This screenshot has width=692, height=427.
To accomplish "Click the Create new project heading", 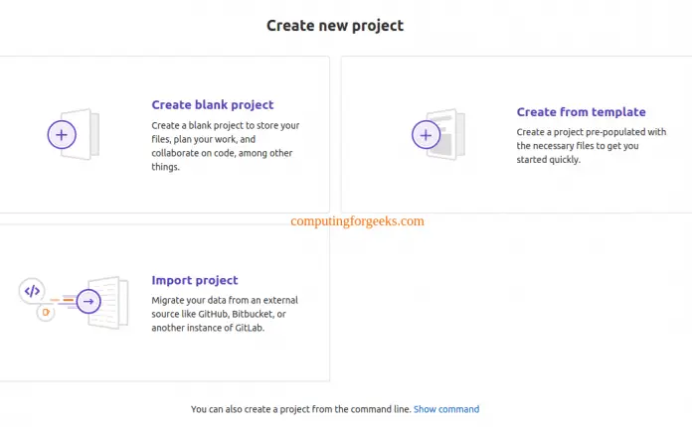I will point(335,26).
